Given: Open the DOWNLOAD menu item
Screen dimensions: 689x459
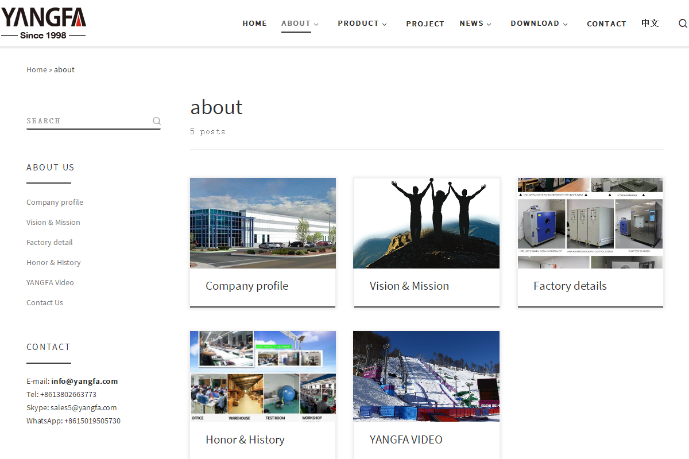Looking at the screenshot, I should [535, 24].
